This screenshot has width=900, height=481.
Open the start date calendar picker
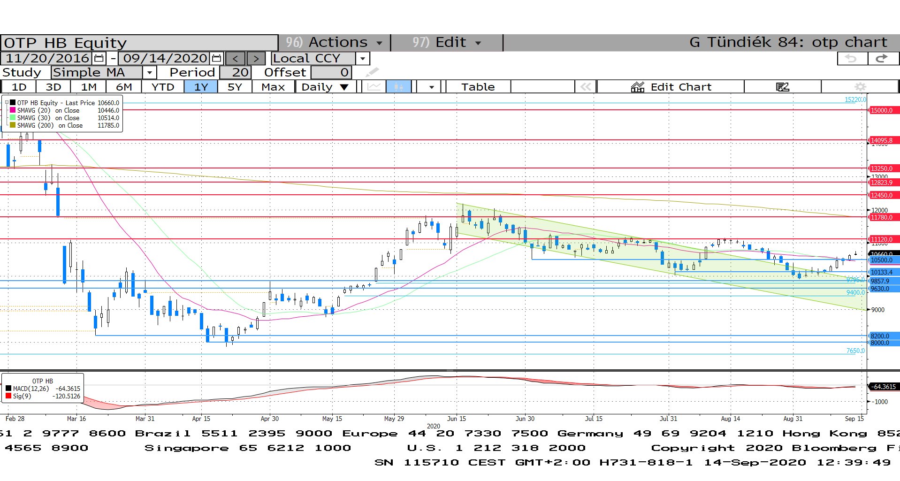(99, 58)
